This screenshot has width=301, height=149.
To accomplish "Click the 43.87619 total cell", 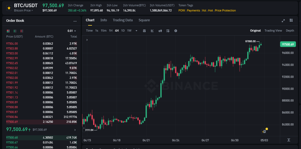I will (x=71, y=63).
